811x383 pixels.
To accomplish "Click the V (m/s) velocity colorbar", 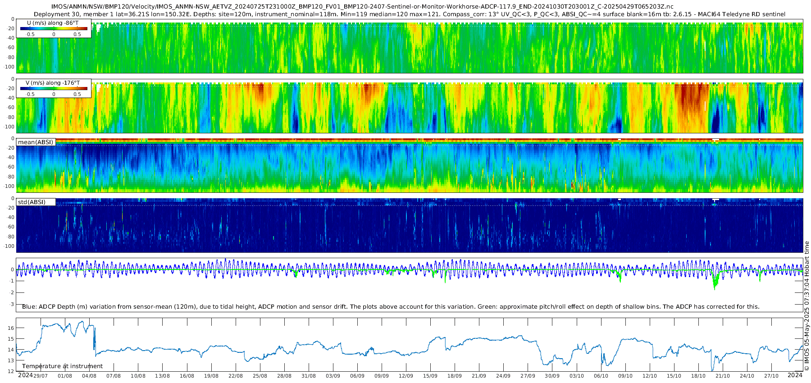I will click(54, 89).
